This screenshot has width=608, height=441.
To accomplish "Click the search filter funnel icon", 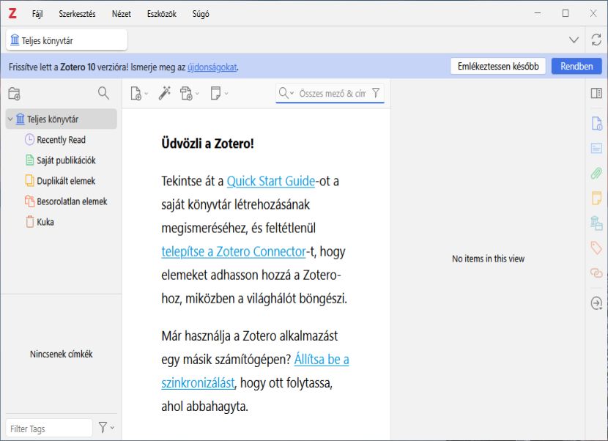I will pos(376,93).
